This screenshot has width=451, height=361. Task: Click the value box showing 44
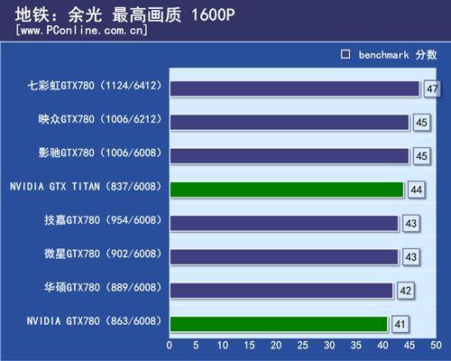click(416, 190)
